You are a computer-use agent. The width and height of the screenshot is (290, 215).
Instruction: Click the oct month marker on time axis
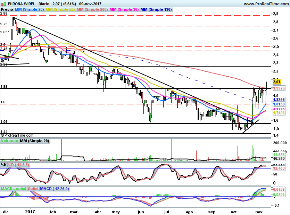click(234, 212)
